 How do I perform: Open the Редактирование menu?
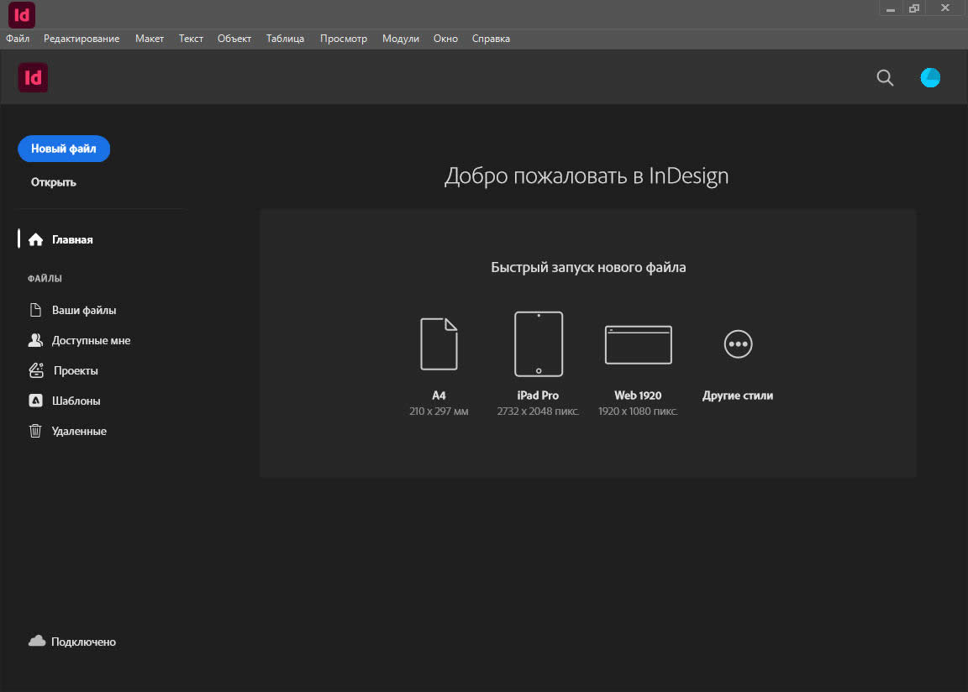[x=82, y=39]
